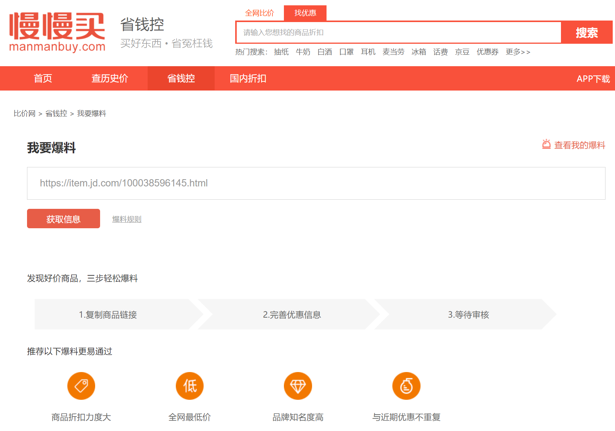Viewport: 615px width, 431px height.
Task: Go to 首页 in the navigation bar
Action: [43, 78]
